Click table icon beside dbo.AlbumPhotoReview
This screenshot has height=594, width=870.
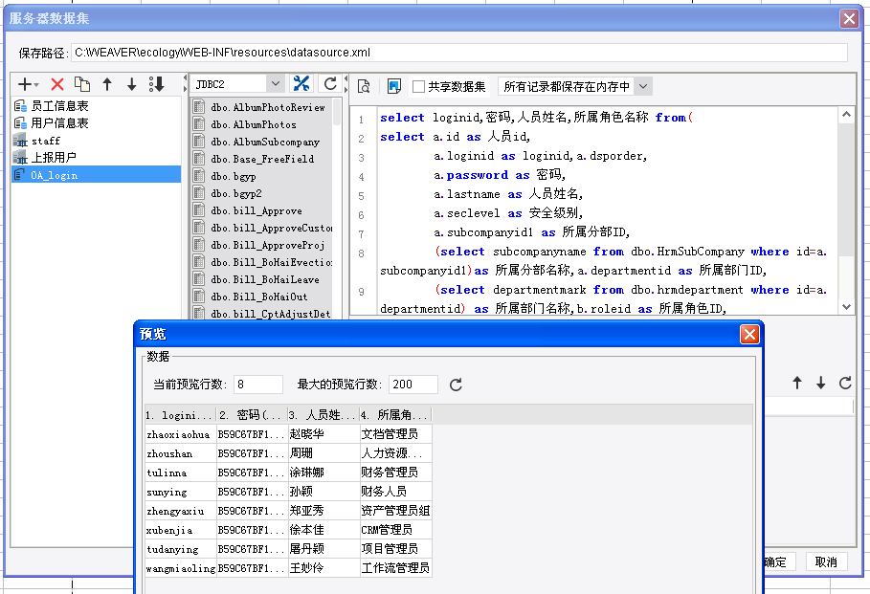199,106
